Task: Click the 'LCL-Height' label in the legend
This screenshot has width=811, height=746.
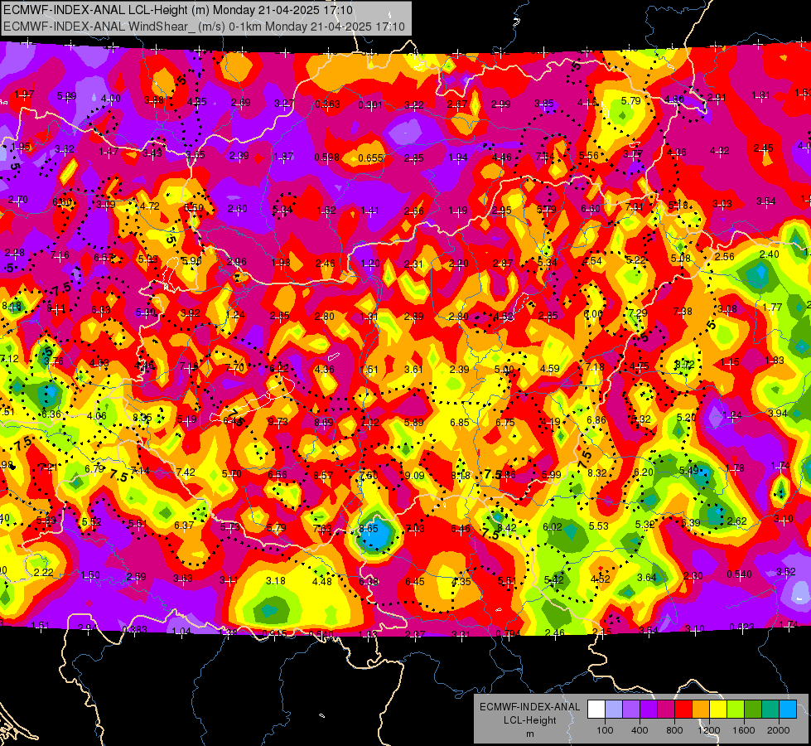Action: pyautogui.click(x=529, y=720)
